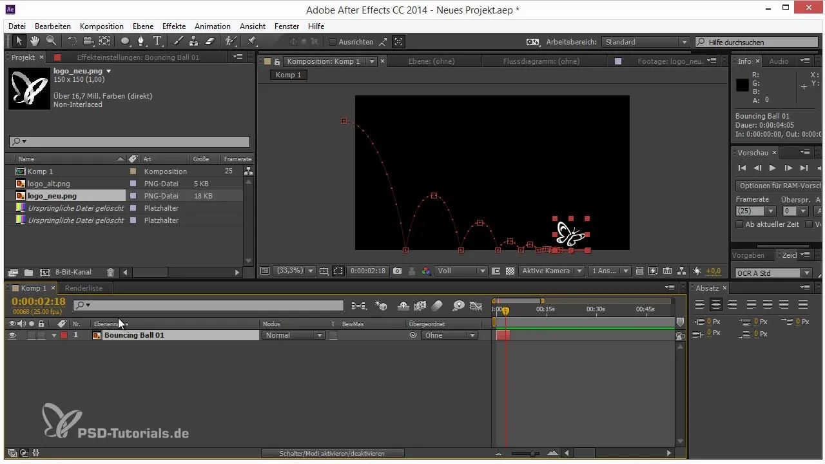Open the 1 Ans... view layout dropdown

610,271
